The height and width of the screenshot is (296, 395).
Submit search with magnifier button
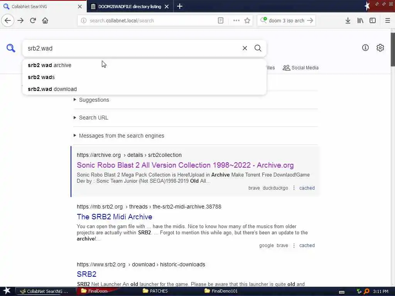258,48
